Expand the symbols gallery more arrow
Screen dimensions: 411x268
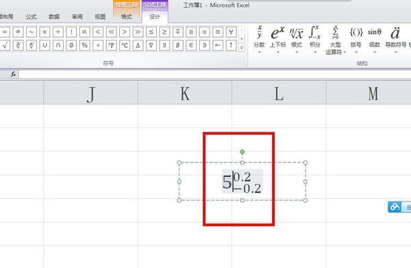point(242,47)
